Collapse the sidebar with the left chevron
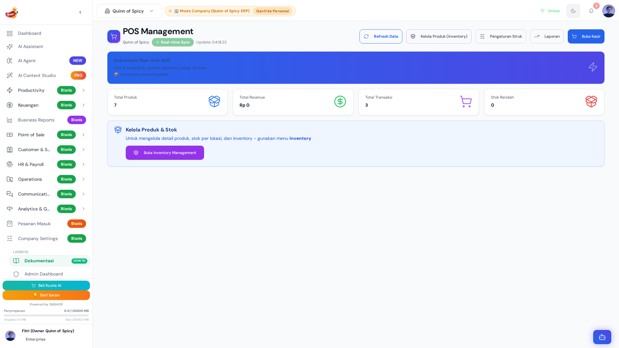 pos(80,12)
